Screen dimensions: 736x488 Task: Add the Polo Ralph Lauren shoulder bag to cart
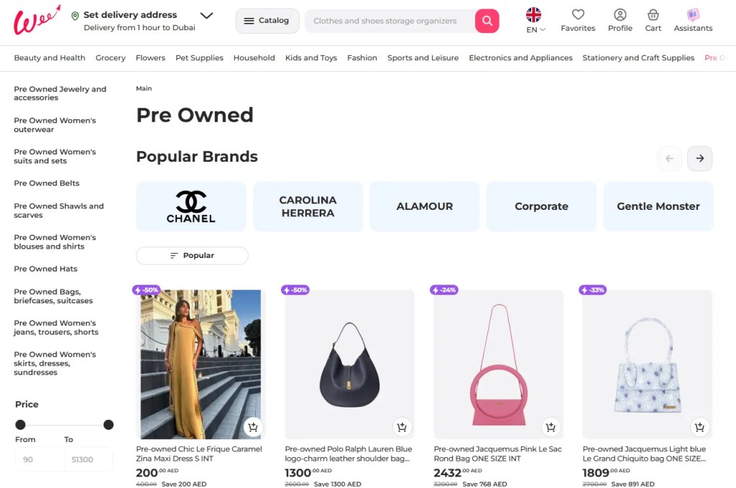pyautogui.click(x=402, y=427)
